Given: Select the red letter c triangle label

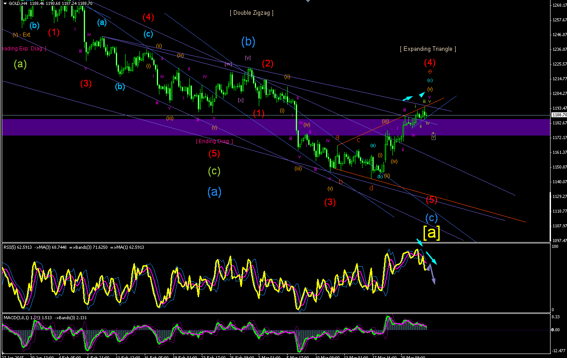Looking at the screenshot, I should [358, 140].
